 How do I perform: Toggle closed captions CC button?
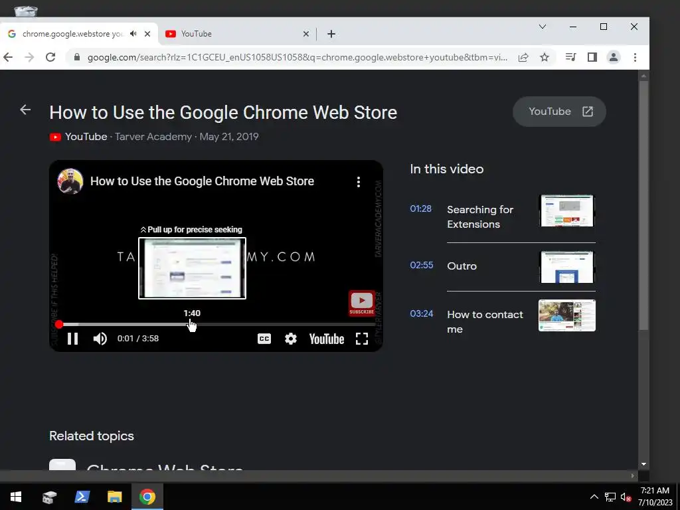264,339
